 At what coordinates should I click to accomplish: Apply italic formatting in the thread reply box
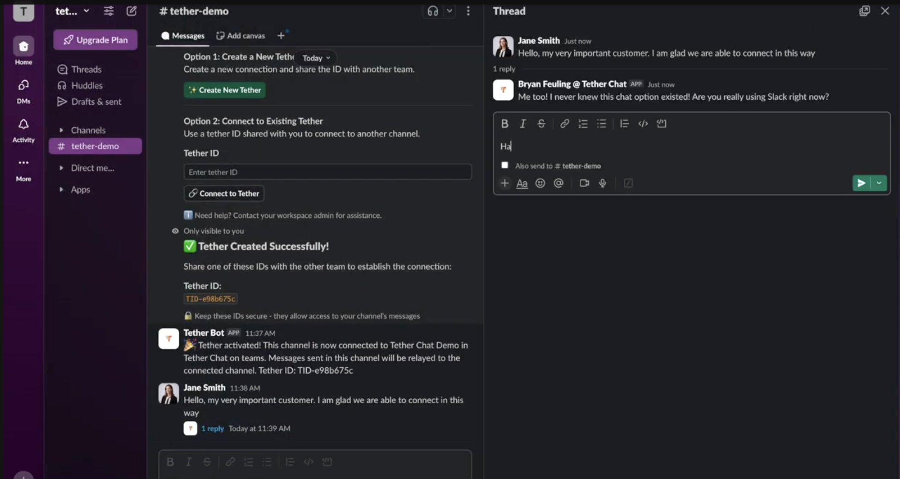click(523, 123)
